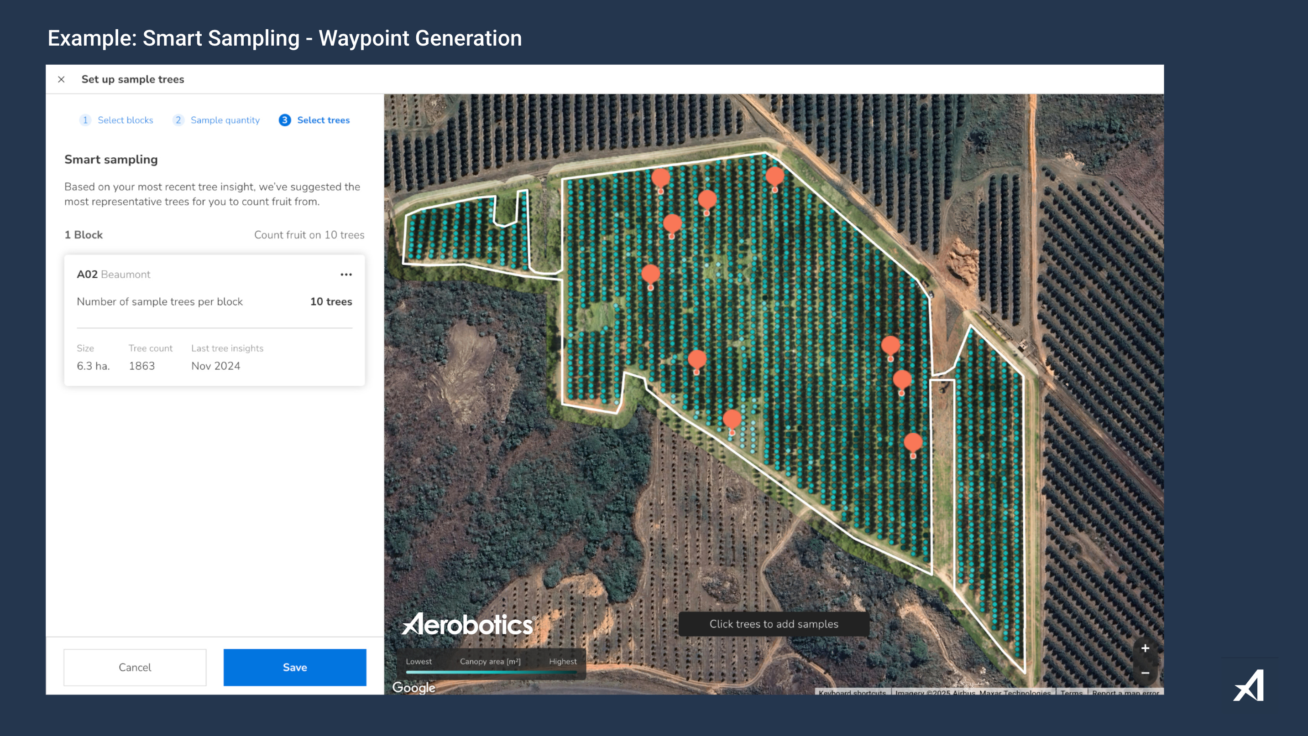Close the Set up sample trees dialog
This screenshot has height=736, width=1308.
(x=62, y=79)
